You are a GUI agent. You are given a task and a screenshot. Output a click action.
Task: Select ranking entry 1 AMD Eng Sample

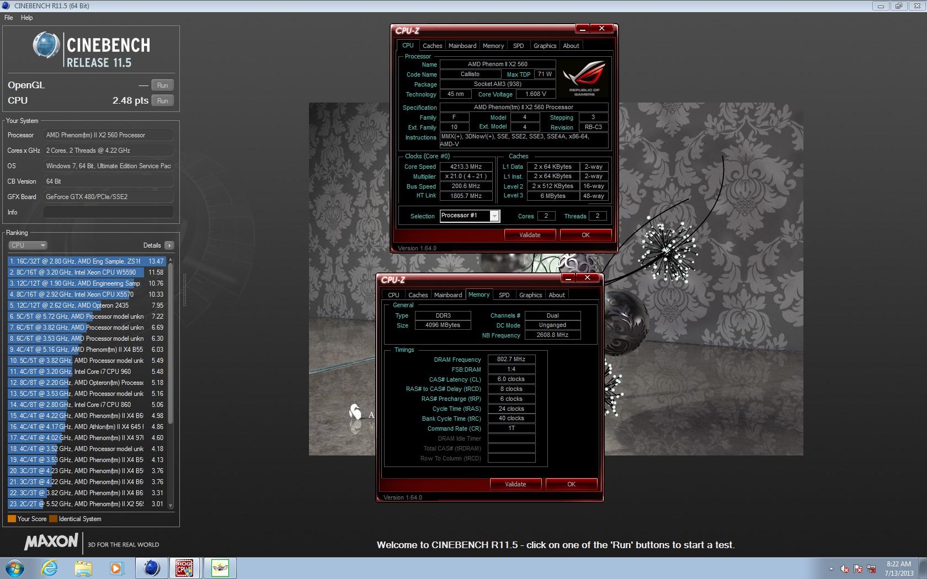click(x=87, y=261)
